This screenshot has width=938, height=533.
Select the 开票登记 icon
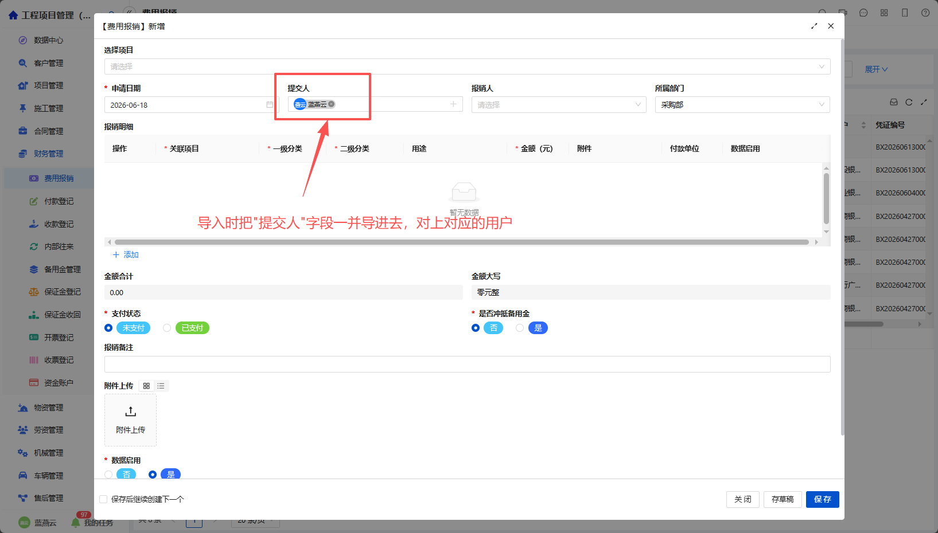click(34, 338)
